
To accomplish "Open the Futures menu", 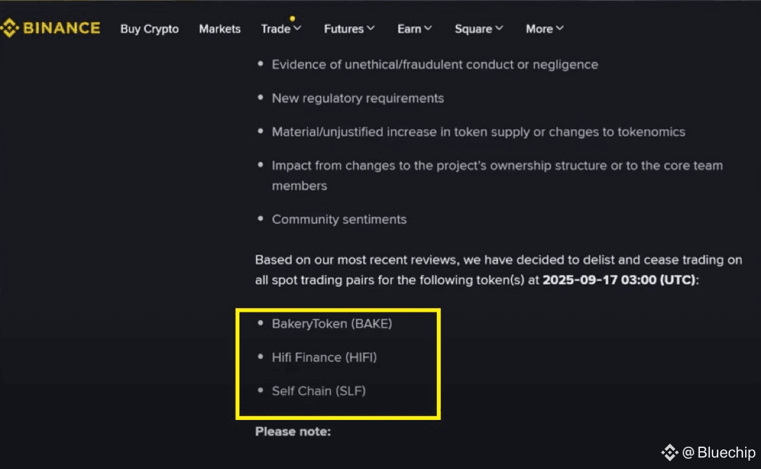I will (x=344, y=29).
